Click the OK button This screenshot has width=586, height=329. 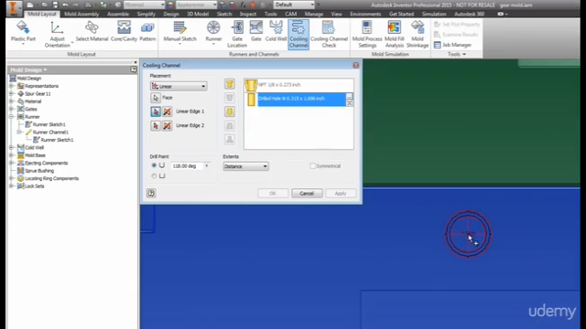click(273, 193)
